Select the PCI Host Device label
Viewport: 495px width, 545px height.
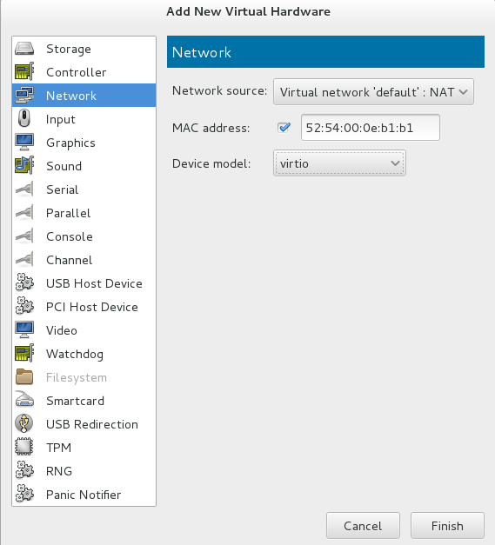92,307
